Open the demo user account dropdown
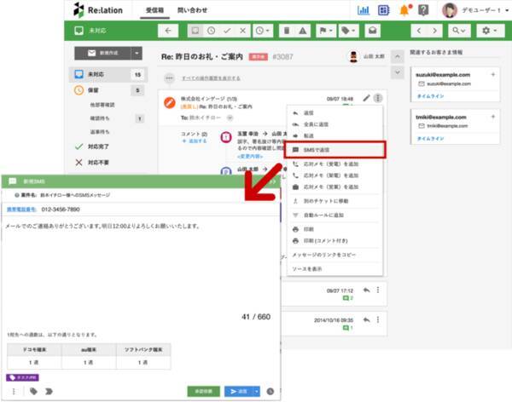Viewport: 512px width, 402px height. coord(475,10)
